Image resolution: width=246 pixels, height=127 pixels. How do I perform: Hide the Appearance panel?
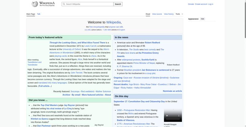[203, 19]
